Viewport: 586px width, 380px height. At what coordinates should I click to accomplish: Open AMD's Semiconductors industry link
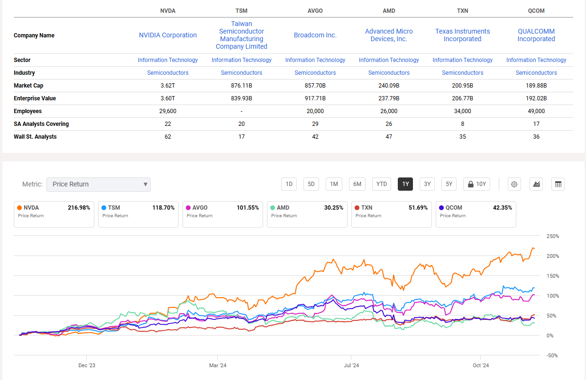389,73
